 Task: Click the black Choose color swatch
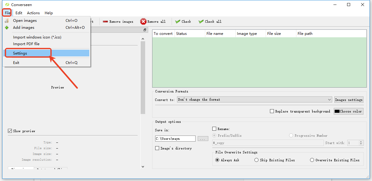click(337, 111)
